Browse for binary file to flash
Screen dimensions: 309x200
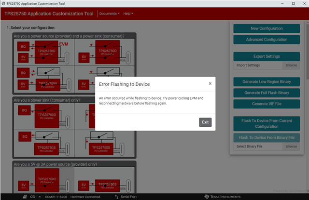[x=291, y=147]
